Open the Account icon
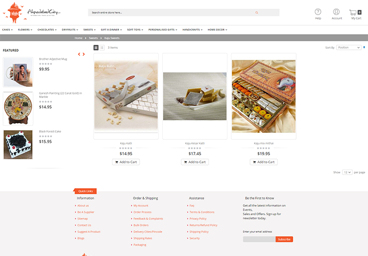The height and width of the screenshot is (256, 368). (336, 12)
